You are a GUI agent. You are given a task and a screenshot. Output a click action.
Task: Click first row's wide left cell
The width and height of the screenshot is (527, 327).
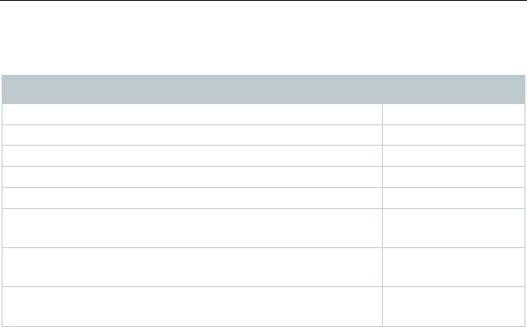(x=192, y=113)
